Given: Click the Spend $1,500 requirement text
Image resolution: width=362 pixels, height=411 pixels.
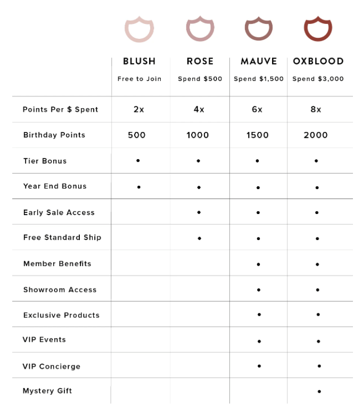Looking at the screenshot, I should [x=259, y=79].
